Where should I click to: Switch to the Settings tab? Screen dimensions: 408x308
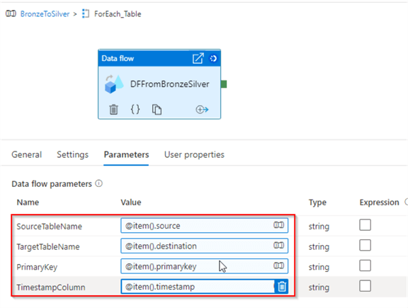[x=72, y=154]
